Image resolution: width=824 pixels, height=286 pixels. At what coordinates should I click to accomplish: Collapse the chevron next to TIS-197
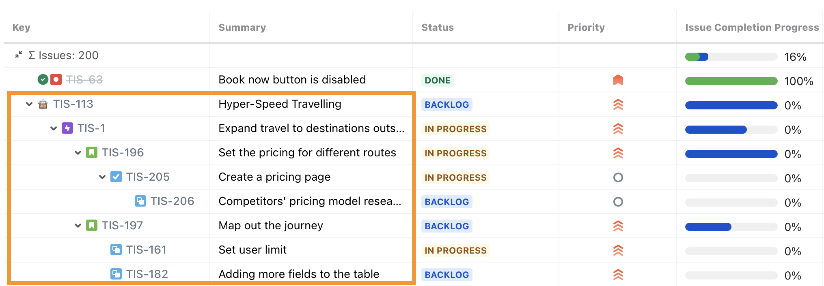[x=78, y=226]
